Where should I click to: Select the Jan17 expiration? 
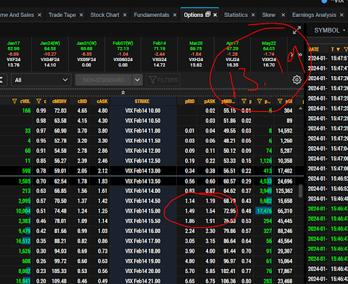coord(14,54)
